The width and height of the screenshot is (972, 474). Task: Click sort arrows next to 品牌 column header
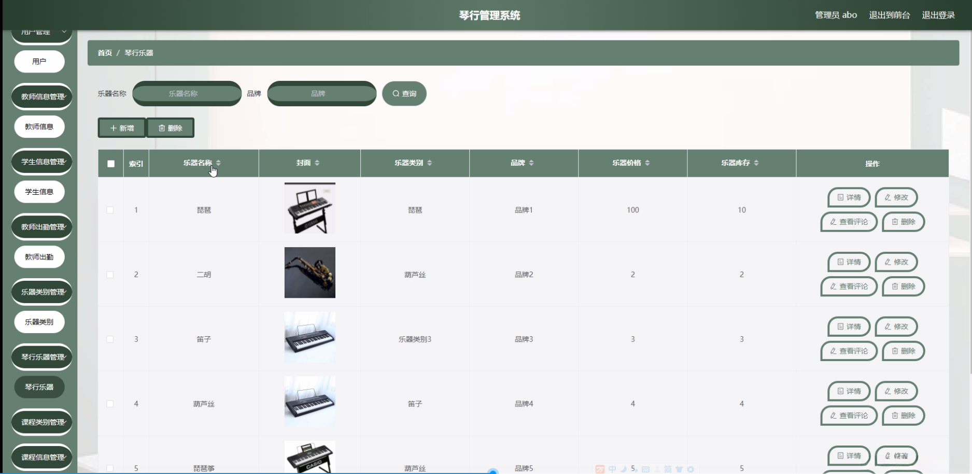coord(531,163)
